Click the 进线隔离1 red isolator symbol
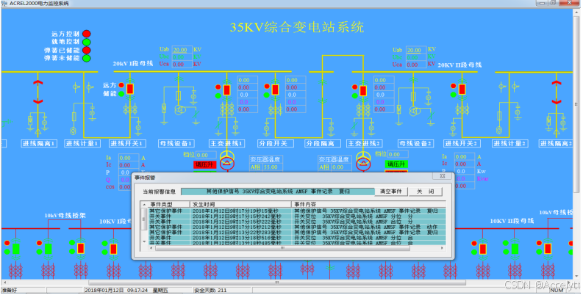This screenshot has width=583, height=295. pos(38,92)
